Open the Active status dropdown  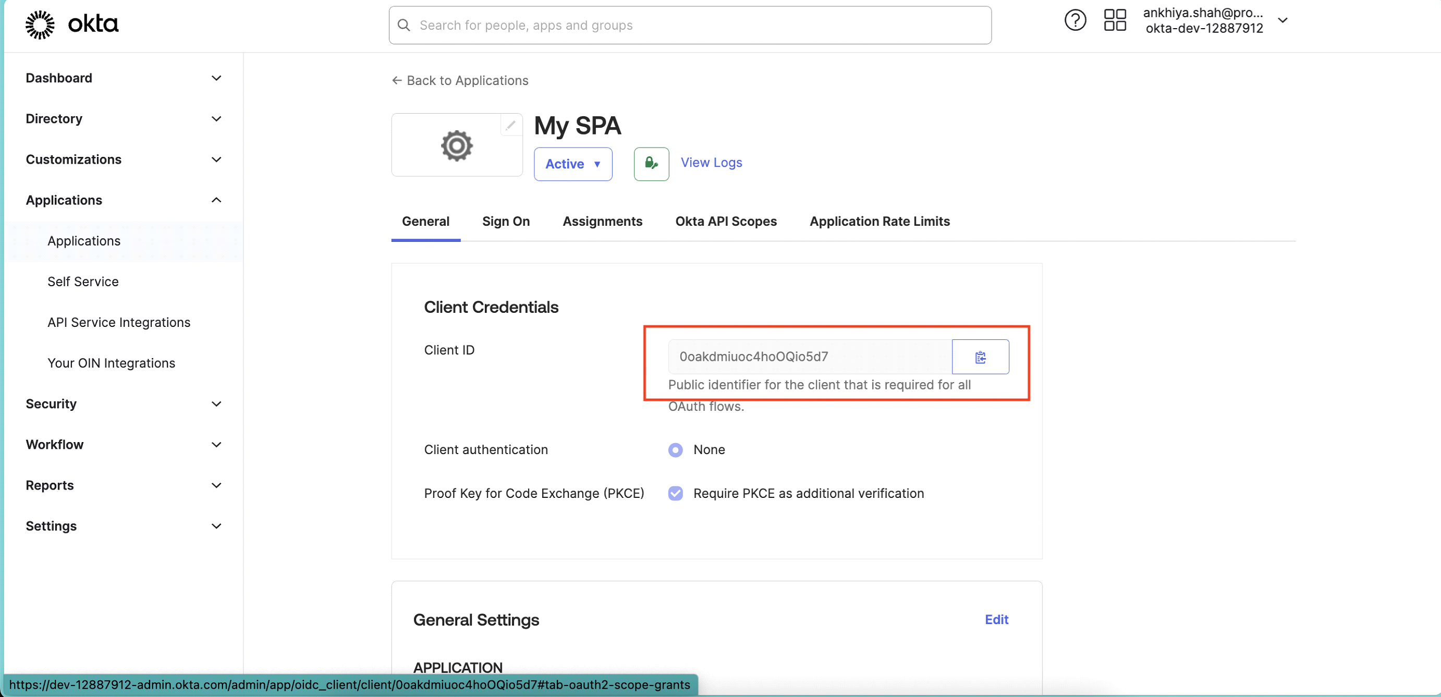[x=573, y=164]
